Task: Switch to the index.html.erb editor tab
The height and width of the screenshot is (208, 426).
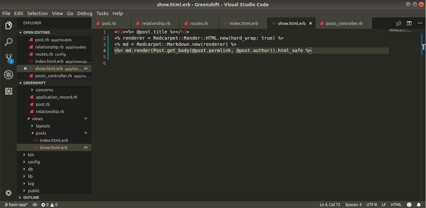Action: pos(243,23)
